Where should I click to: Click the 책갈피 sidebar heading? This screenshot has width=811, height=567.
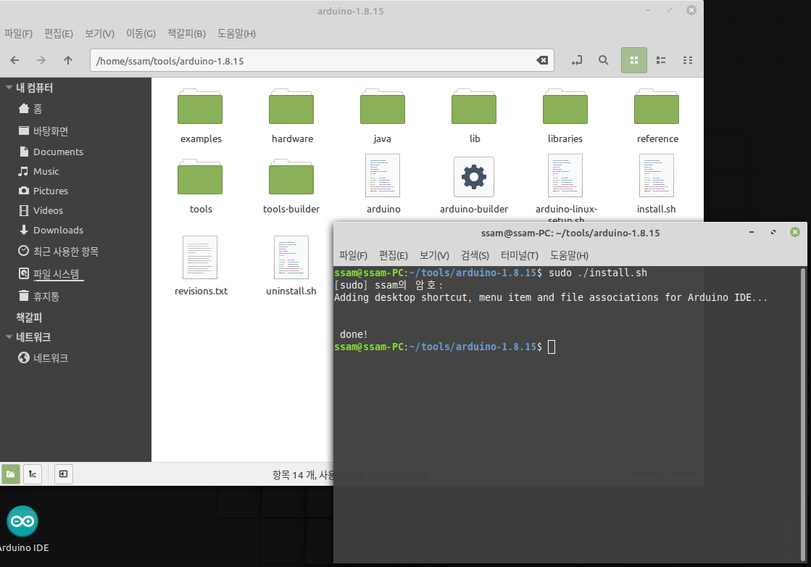(29, 317)
